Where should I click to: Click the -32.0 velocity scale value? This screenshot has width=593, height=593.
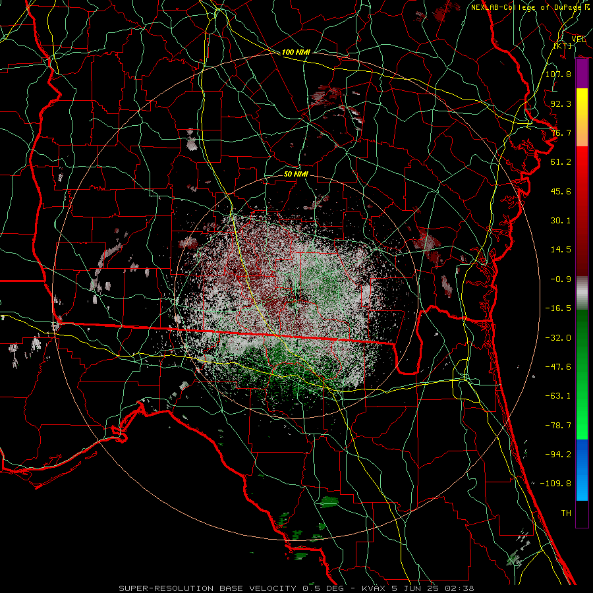[558, 338]
